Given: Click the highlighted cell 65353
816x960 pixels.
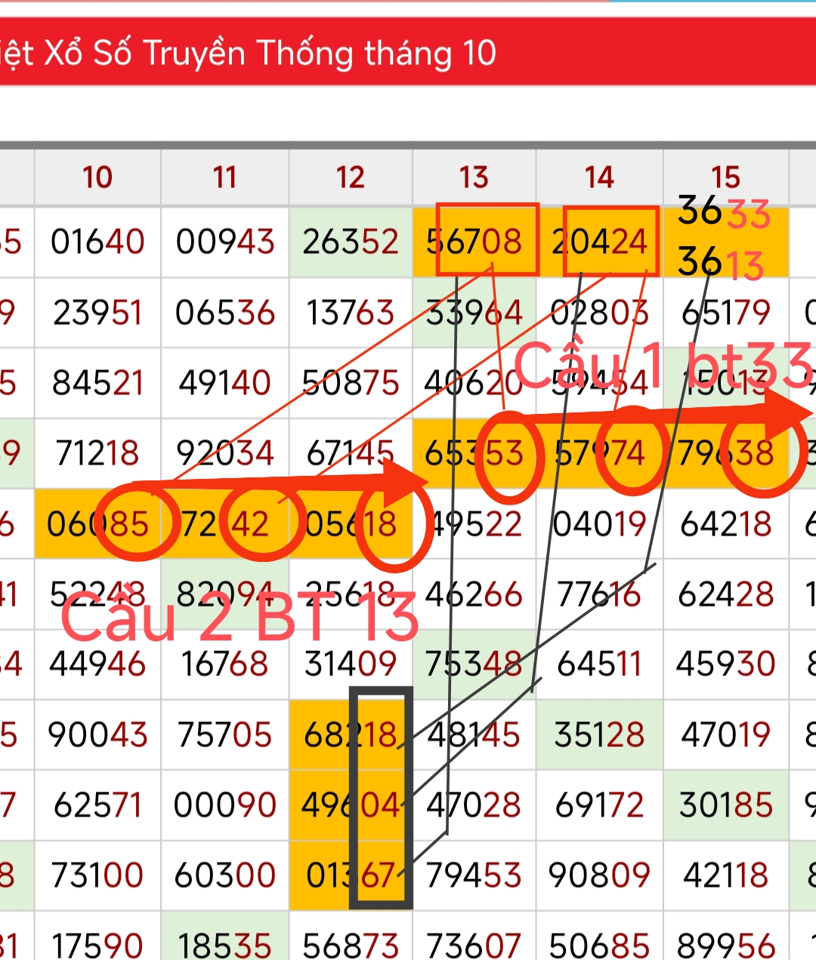Looking at the screenshot, I should point(474,454).
